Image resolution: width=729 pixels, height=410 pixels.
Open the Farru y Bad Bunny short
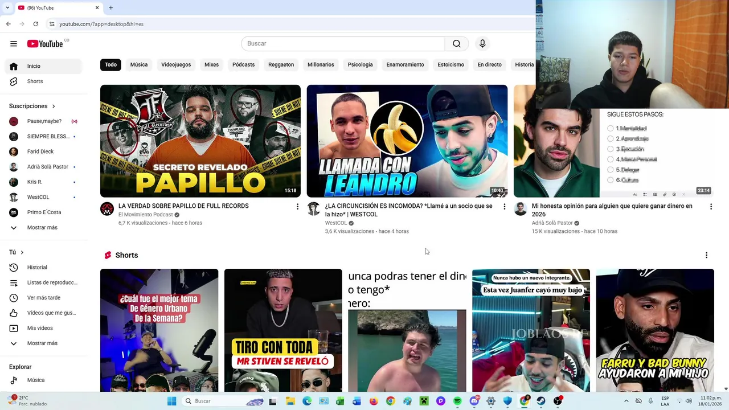tap(655, 330)
